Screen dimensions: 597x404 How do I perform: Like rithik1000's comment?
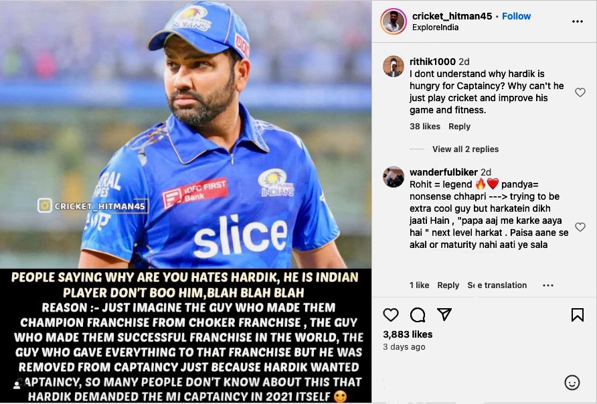pyautogui.click(x=580, y=92)
